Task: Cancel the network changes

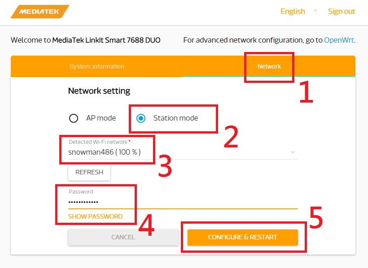Action: click(x=123, y=237)
